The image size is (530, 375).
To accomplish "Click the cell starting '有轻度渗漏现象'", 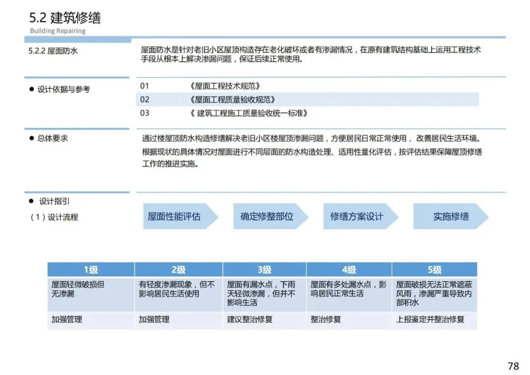I will pos(179,294).
